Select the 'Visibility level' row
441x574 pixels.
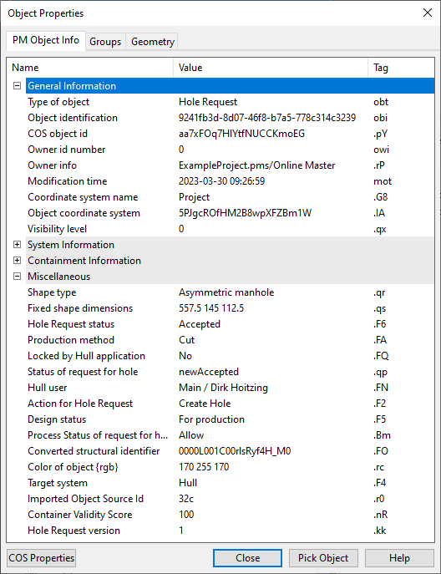(230, 229)
